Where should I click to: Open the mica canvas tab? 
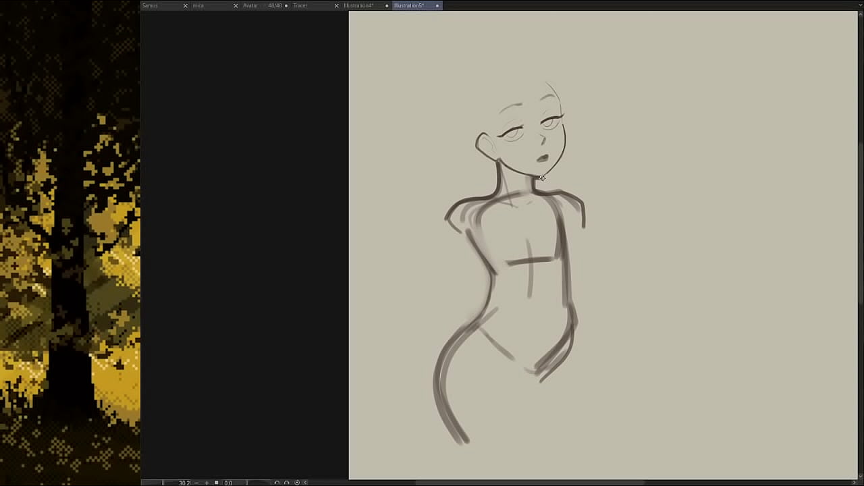(x=199, y=5)
